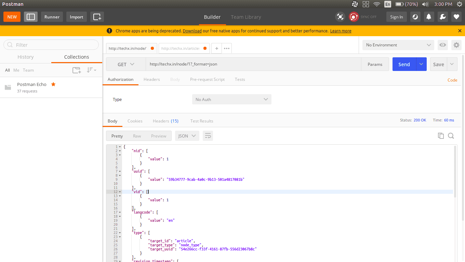The height and width of the screenshot is (262, 465).
Task: Switch to response Cookies tab
Action: [135, 121]
